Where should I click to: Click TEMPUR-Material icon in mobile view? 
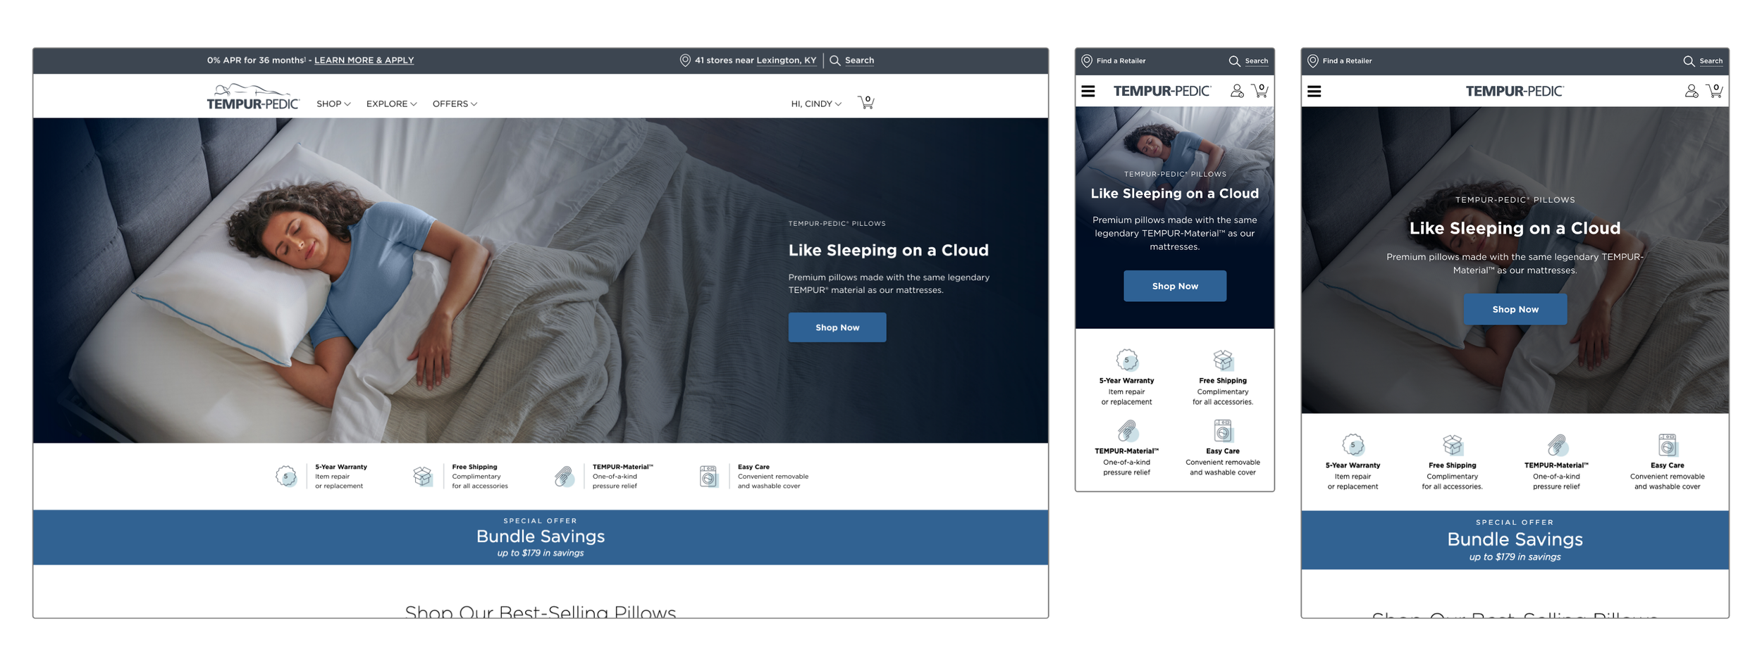[x=1127, y=431]
